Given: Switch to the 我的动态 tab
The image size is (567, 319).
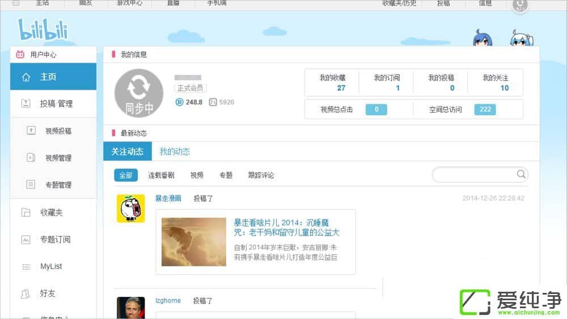Looking at the screenshot, I should pos(175,152).
